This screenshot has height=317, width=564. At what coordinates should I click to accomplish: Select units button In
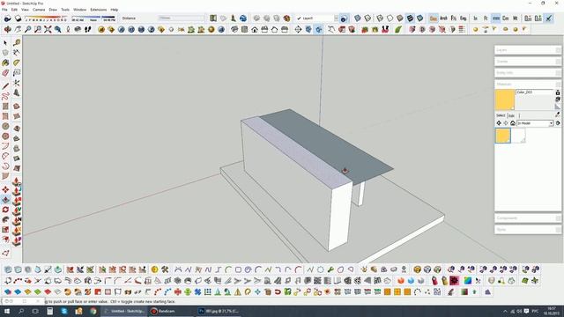tap(476, 18)
